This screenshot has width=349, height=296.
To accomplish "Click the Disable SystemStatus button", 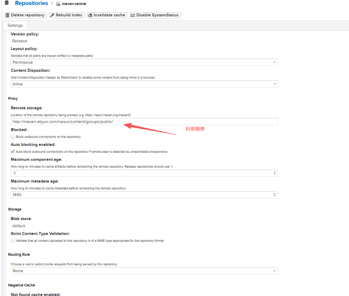I will [155, 15].
